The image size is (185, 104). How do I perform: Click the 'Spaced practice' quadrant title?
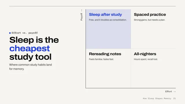(x=150, y=14)
